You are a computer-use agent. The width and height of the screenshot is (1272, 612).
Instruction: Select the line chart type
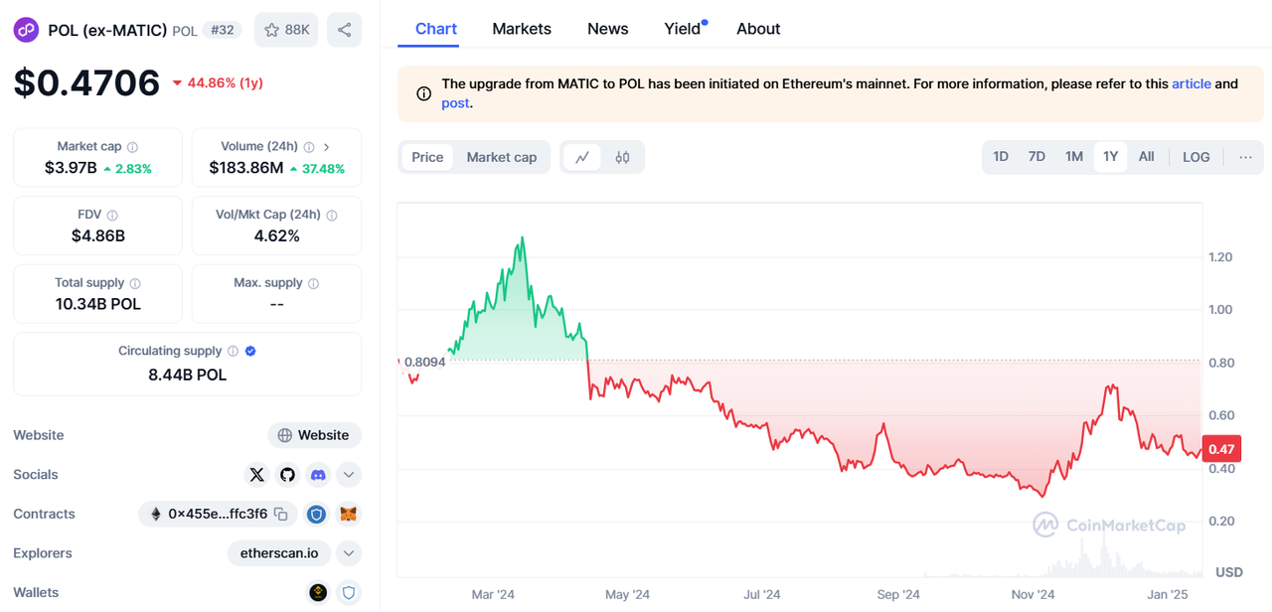[x=582, y=157]
